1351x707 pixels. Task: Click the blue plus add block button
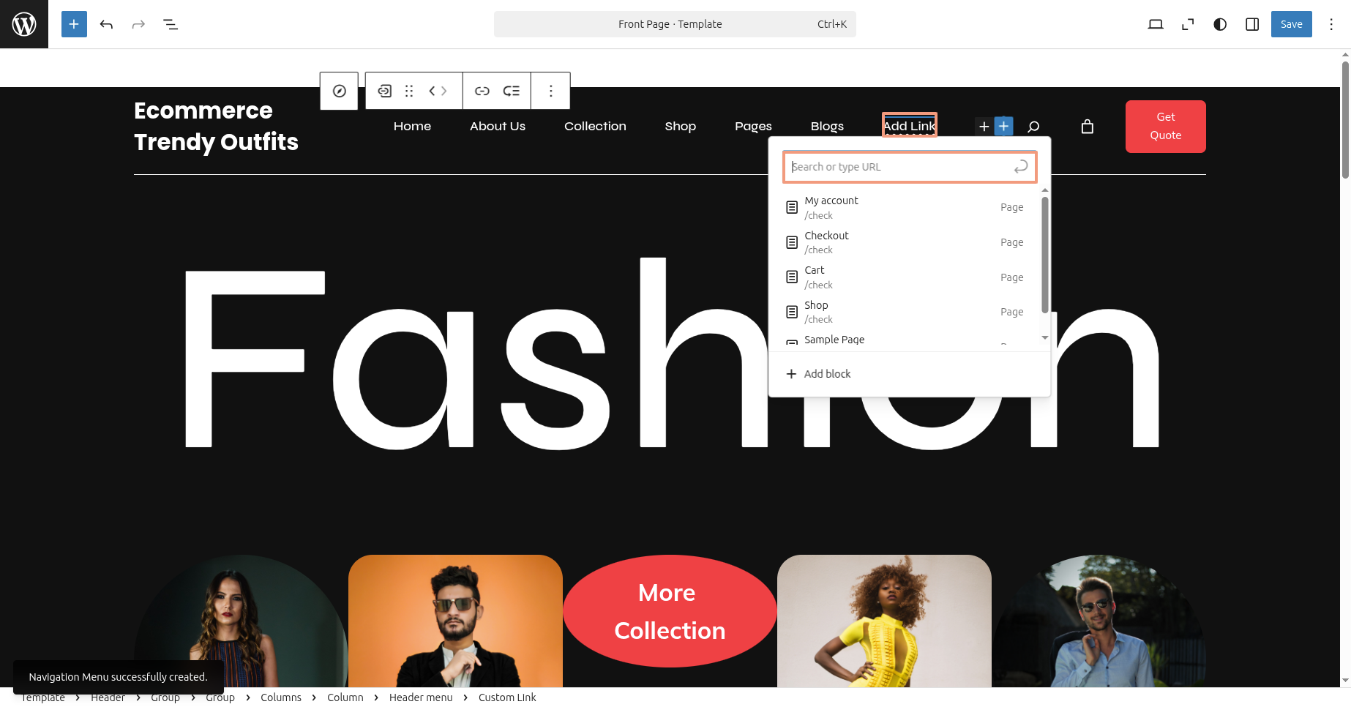pyautogui.click(x=1003, y=126)
